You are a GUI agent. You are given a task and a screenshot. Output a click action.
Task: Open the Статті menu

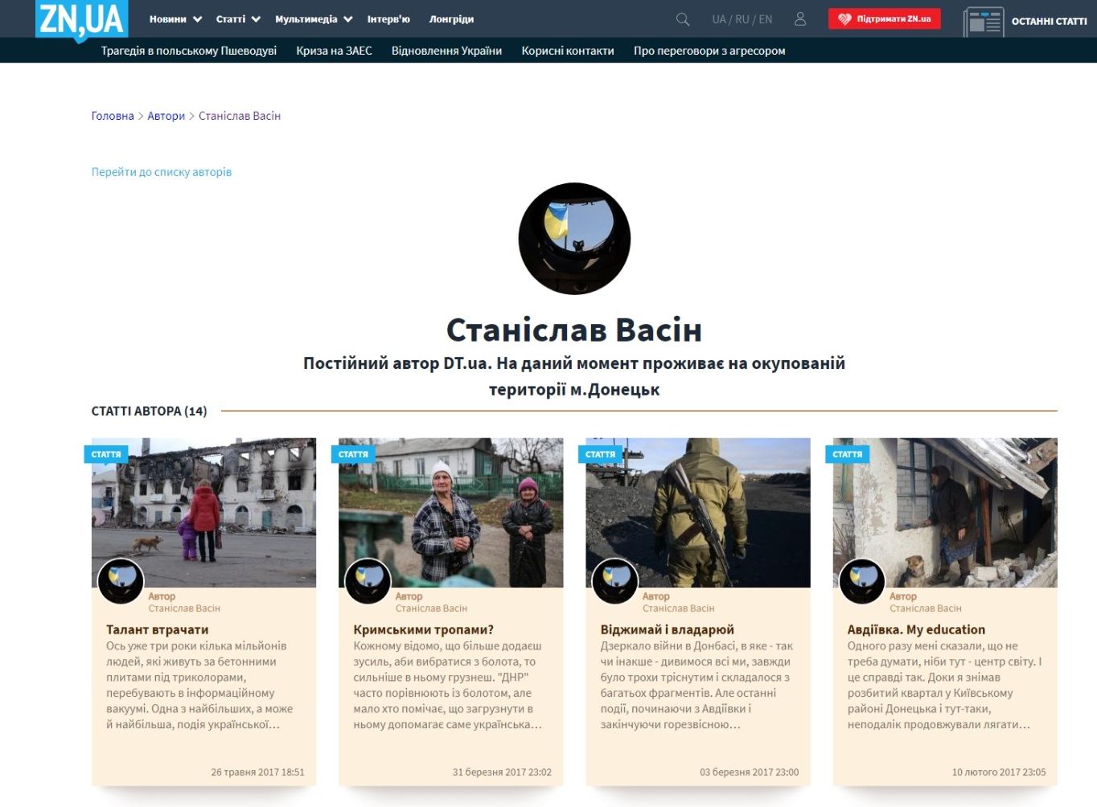tap(230, 19)
